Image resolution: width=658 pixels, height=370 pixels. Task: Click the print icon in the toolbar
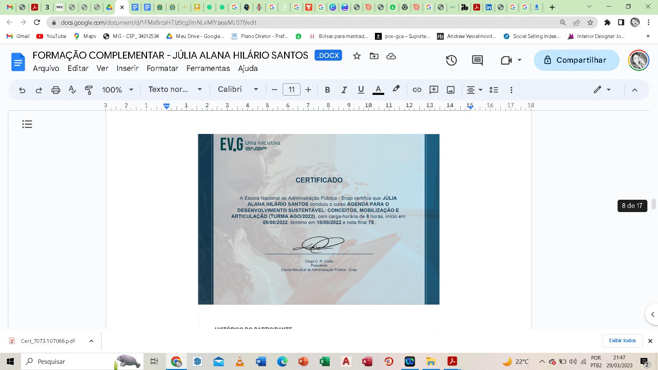[56, 90]
